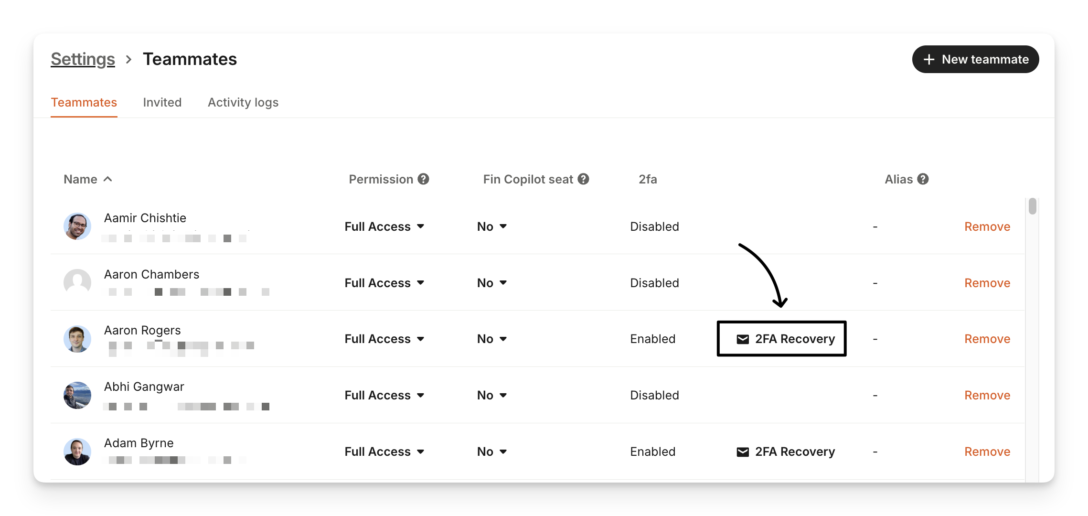Switch to the Invited tab
The image size is (1088, 516).
click(162, 102)
